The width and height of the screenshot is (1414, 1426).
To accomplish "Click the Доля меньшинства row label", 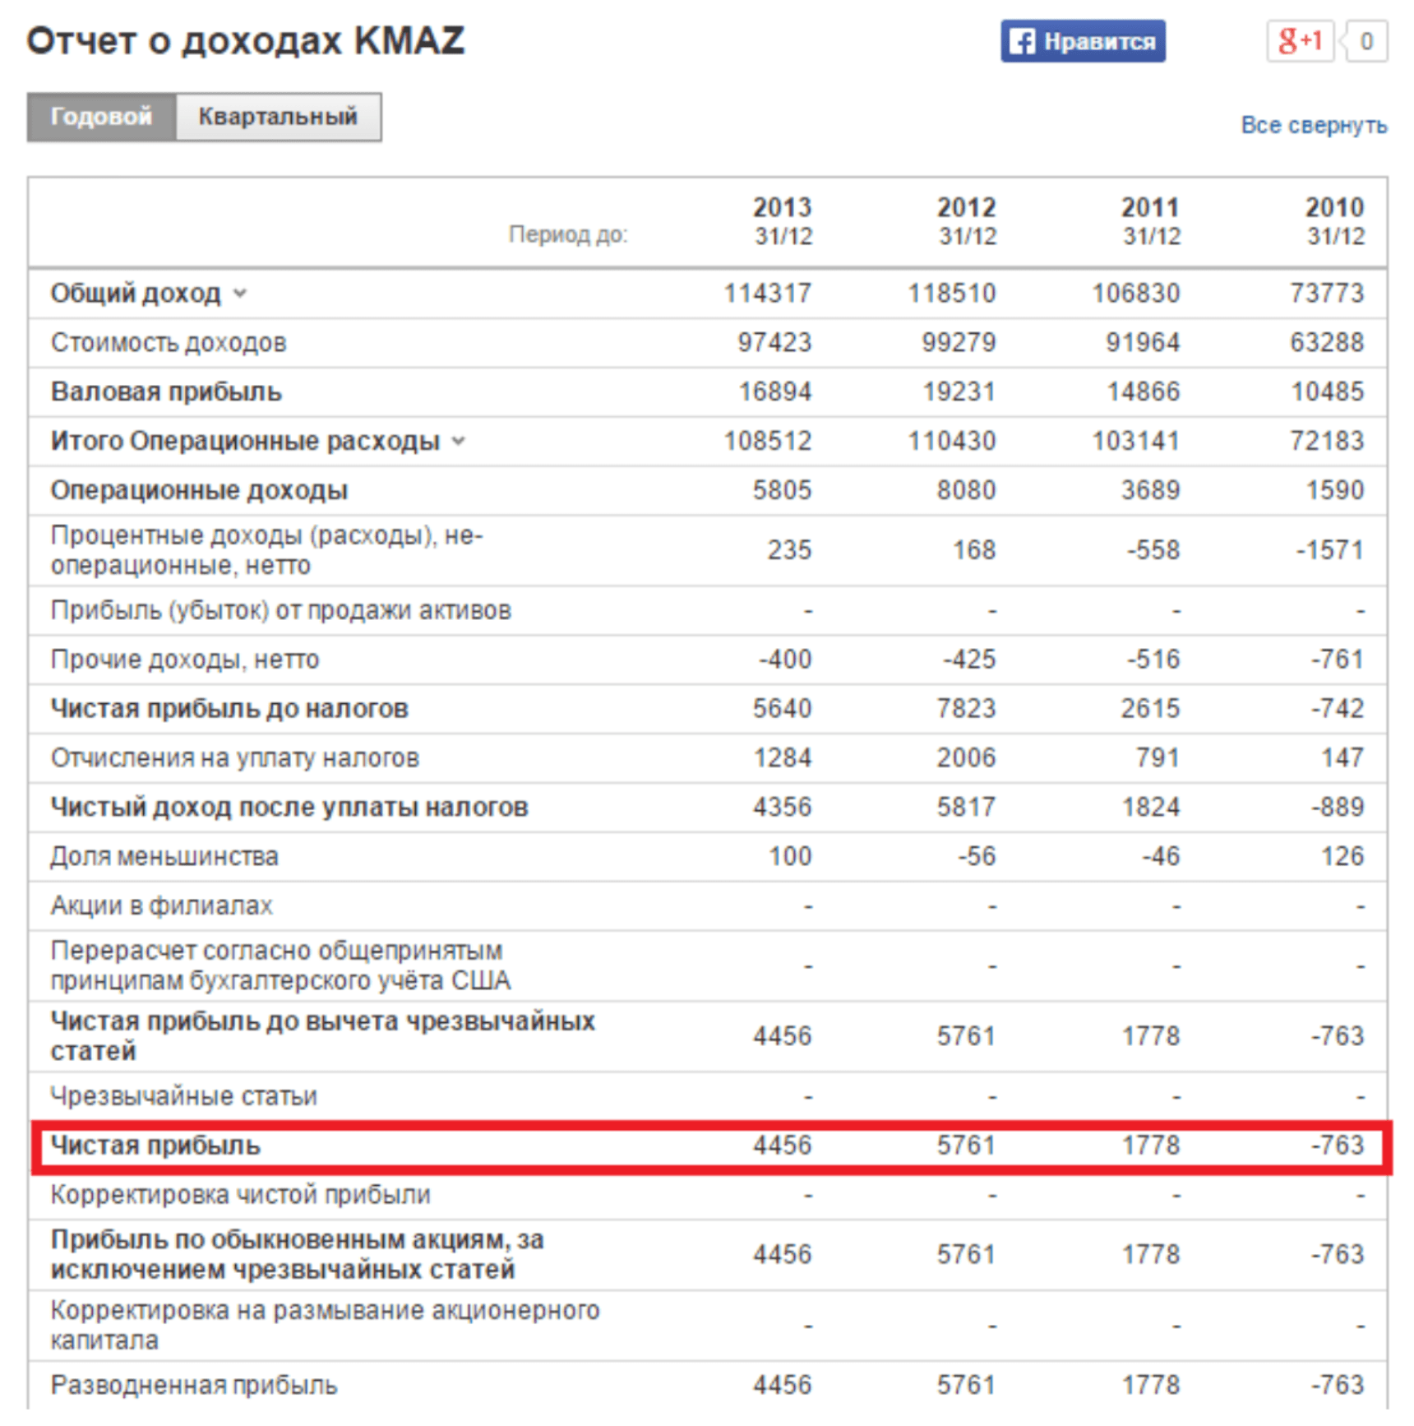I will click(164, 857).
